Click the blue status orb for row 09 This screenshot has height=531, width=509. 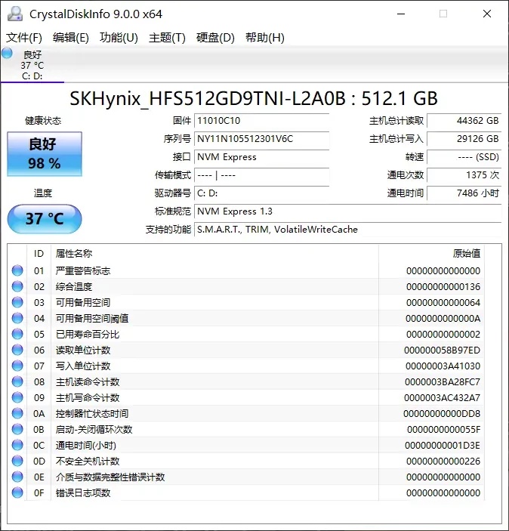(x=17, y=397)
